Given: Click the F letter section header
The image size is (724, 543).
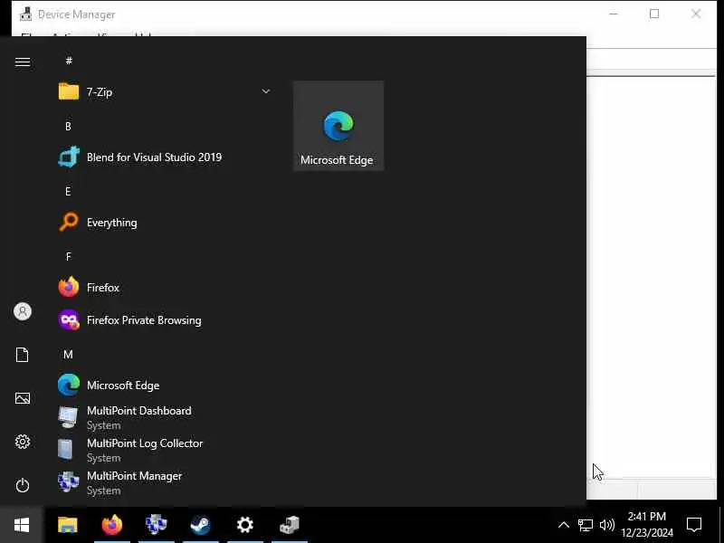Looking at the screenshot, I should tap(69, 256).
